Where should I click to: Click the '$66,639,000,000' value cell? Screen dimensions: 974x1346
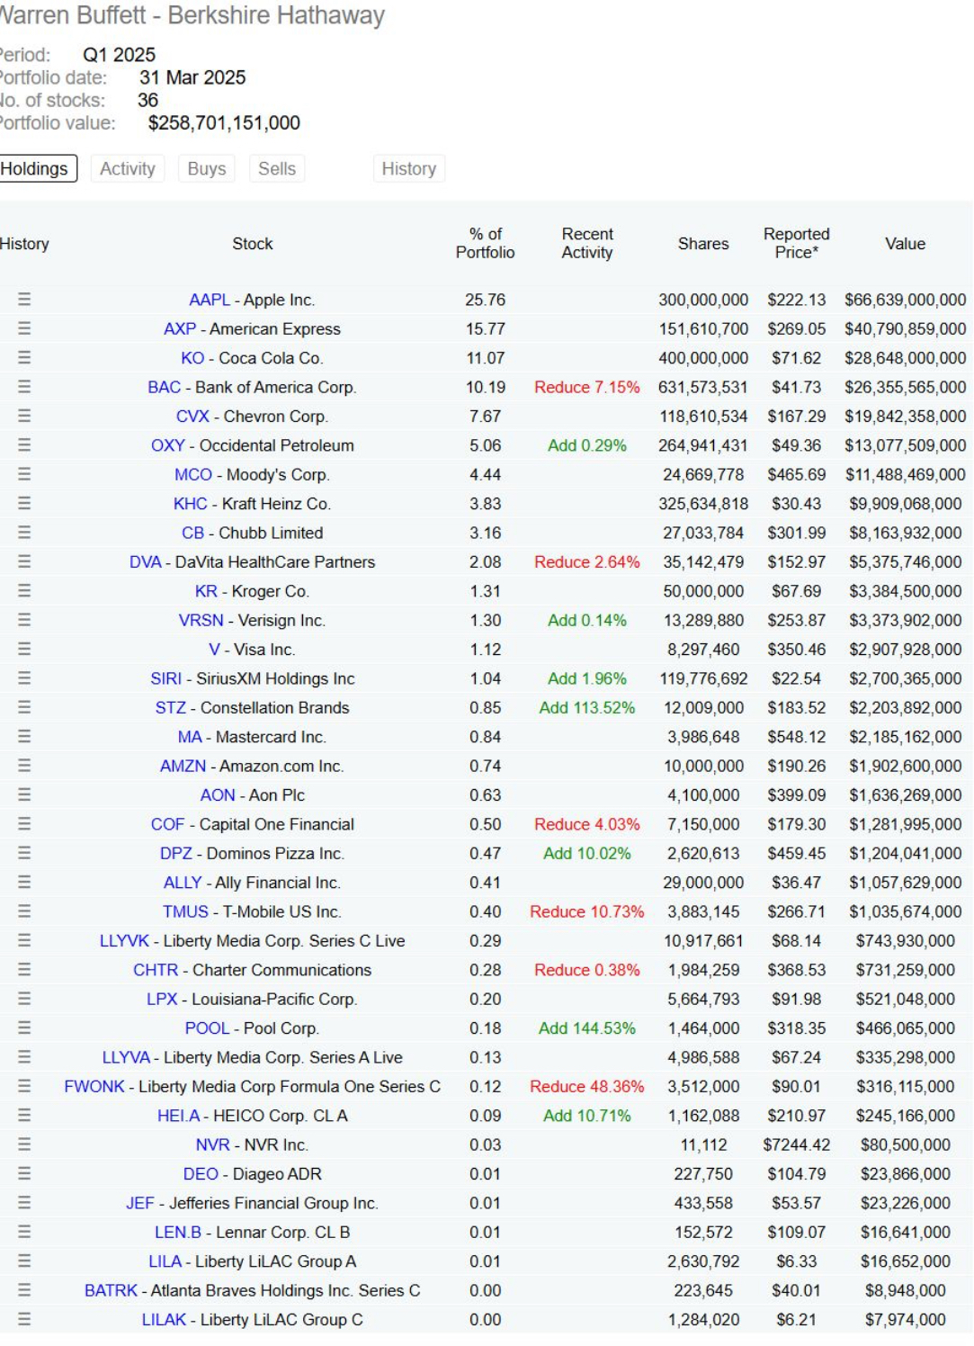click(x=905, y=300)
